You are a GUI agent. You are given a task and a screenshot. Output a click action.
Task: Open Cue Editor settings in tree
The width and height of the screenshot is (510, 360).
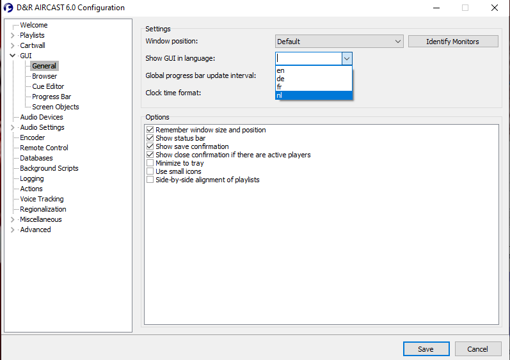click(x=48, y=86)
